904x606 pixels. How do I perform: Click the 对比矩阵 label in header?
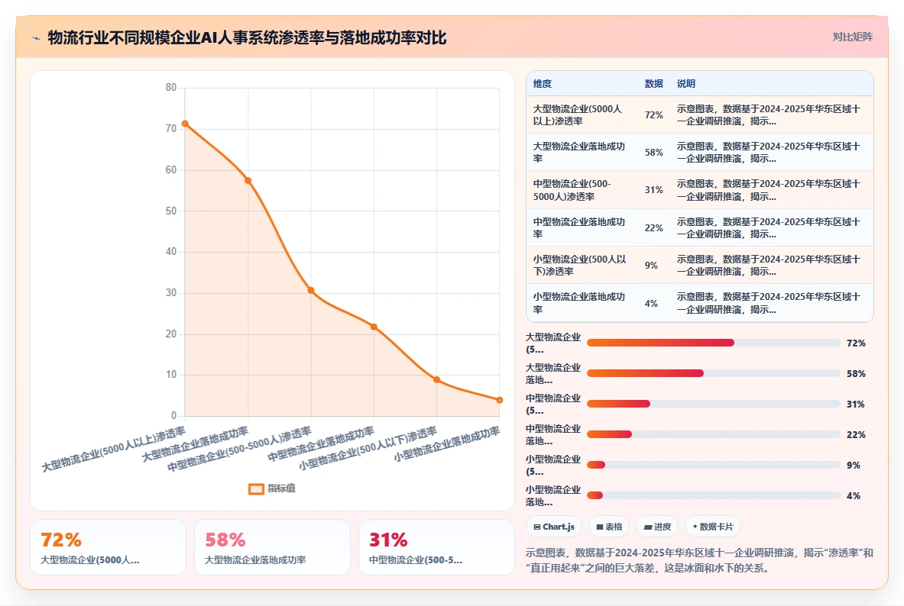pyautogui.click(x=852, y=37)
